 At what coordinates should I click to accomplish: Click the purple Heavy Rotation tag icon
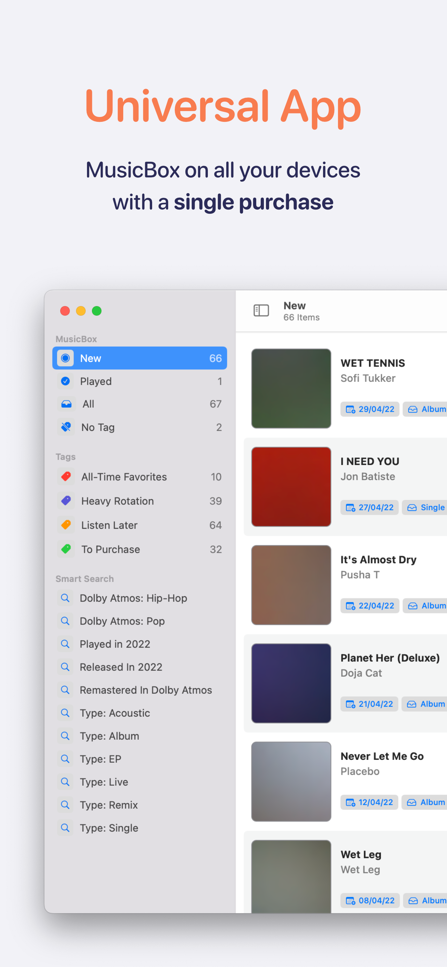pos(66,501)
